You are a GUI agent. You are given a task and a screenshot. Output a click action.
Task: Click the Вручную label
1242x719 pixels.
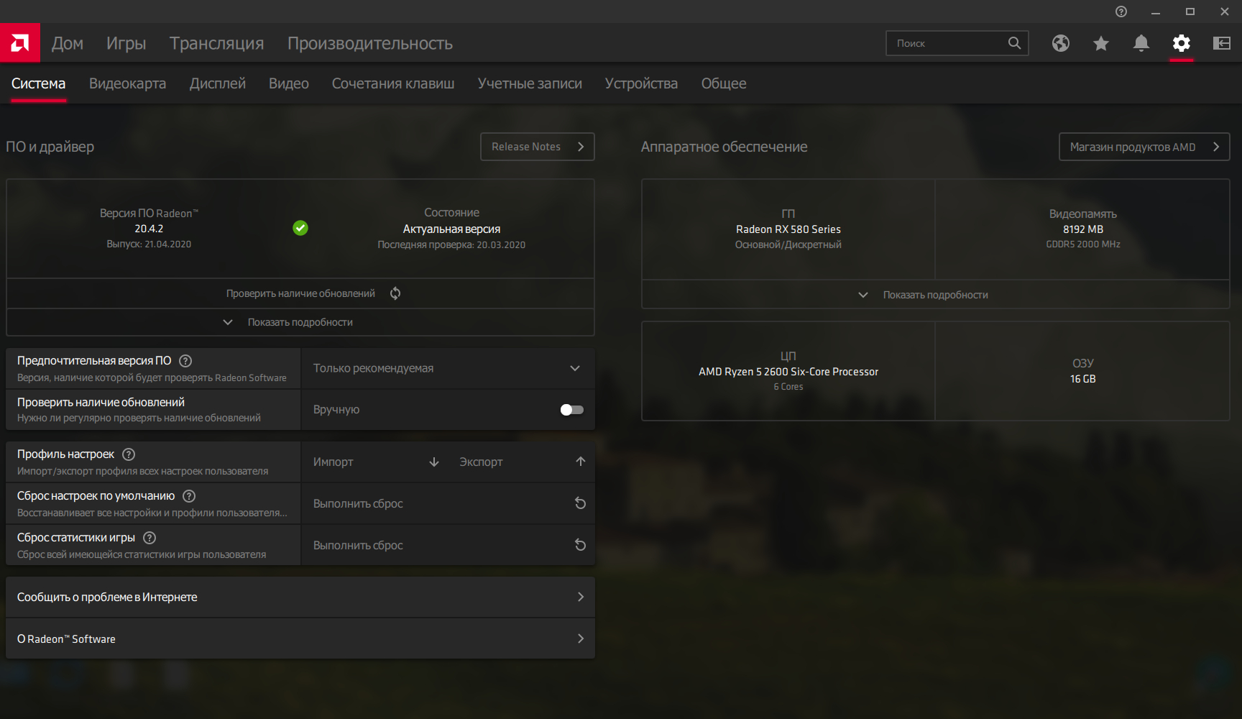[336, 410]
